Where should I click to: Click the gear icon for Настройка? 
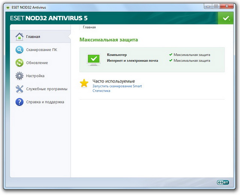[x=19, y=76]
